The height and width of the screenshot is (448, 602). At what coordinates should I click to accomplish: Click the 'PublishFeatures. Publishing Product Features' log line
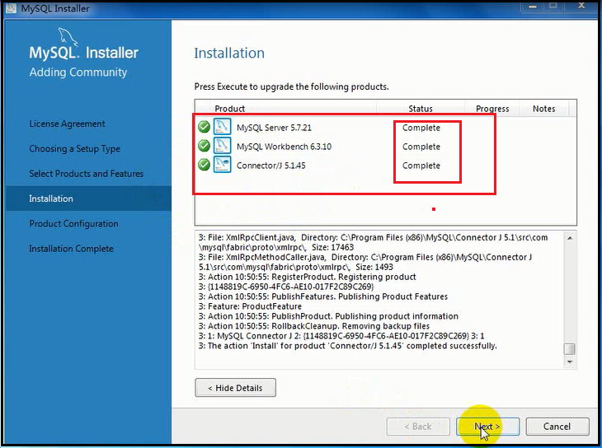323,296
